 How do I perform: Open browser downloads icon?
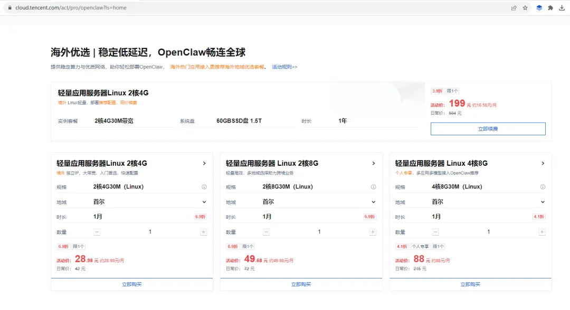(x=562, y=7)
